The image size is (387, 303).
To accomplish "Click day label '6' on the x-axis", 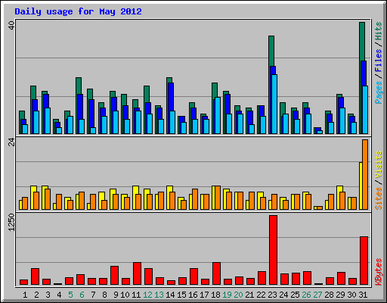I will coord(82,295).
